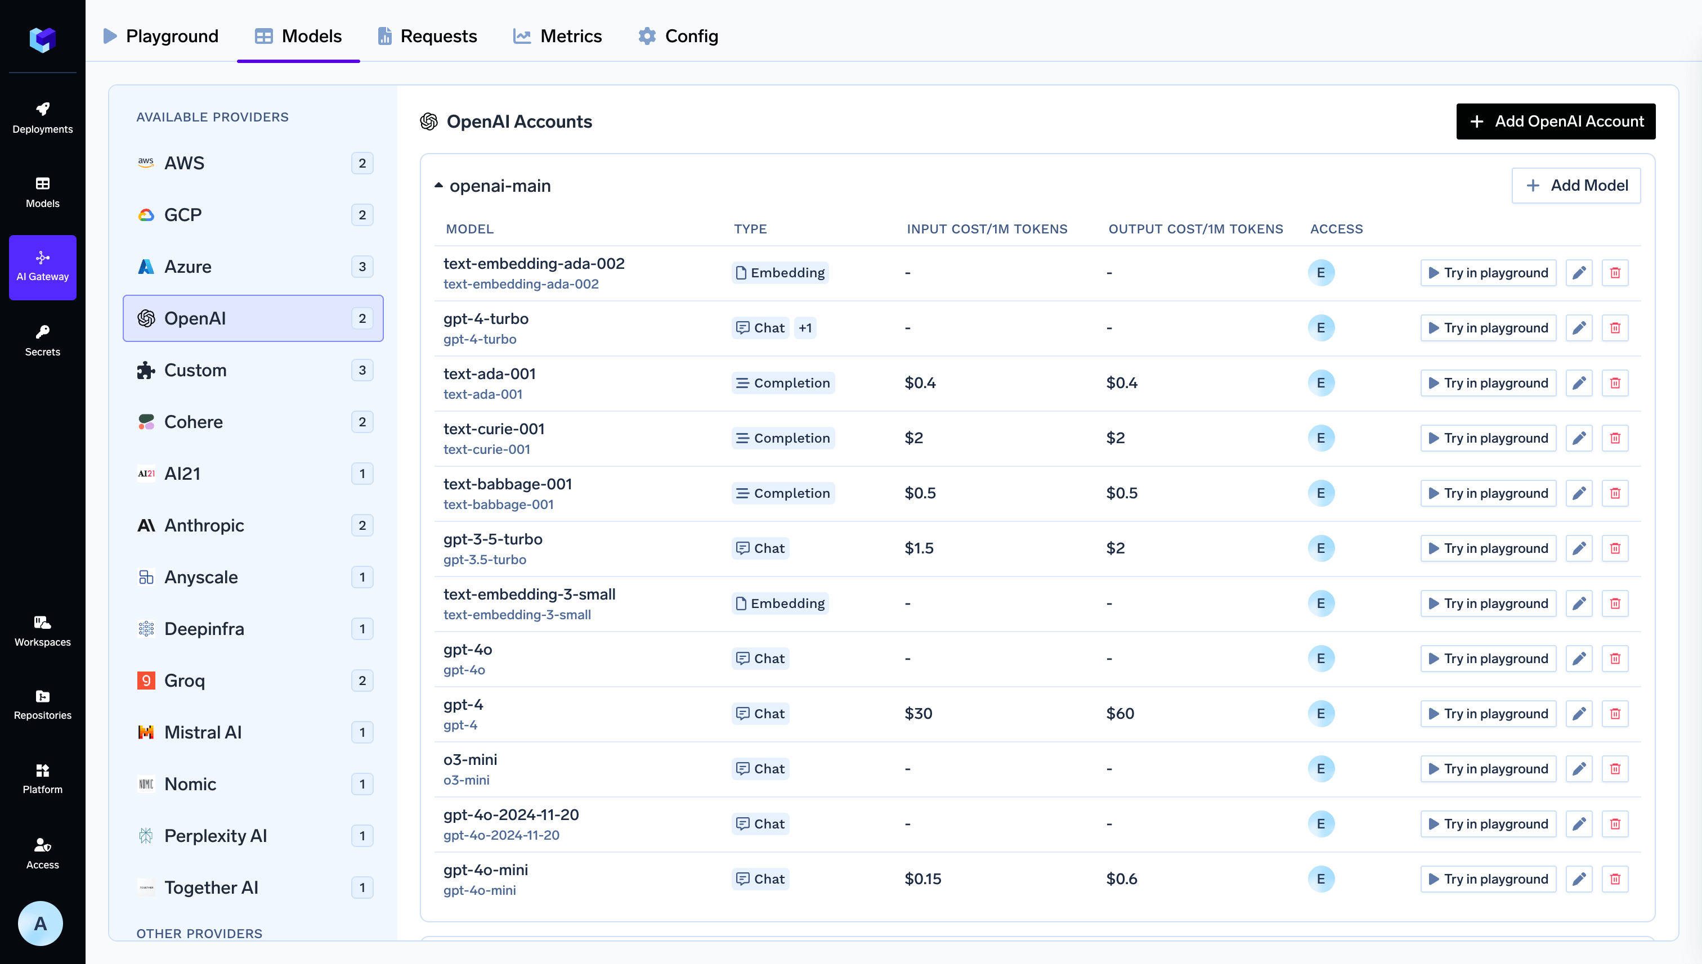Delete the gpt-4o-mini model
Image resolution: width=1702 pixels, height=964 pixels.
1615,879
